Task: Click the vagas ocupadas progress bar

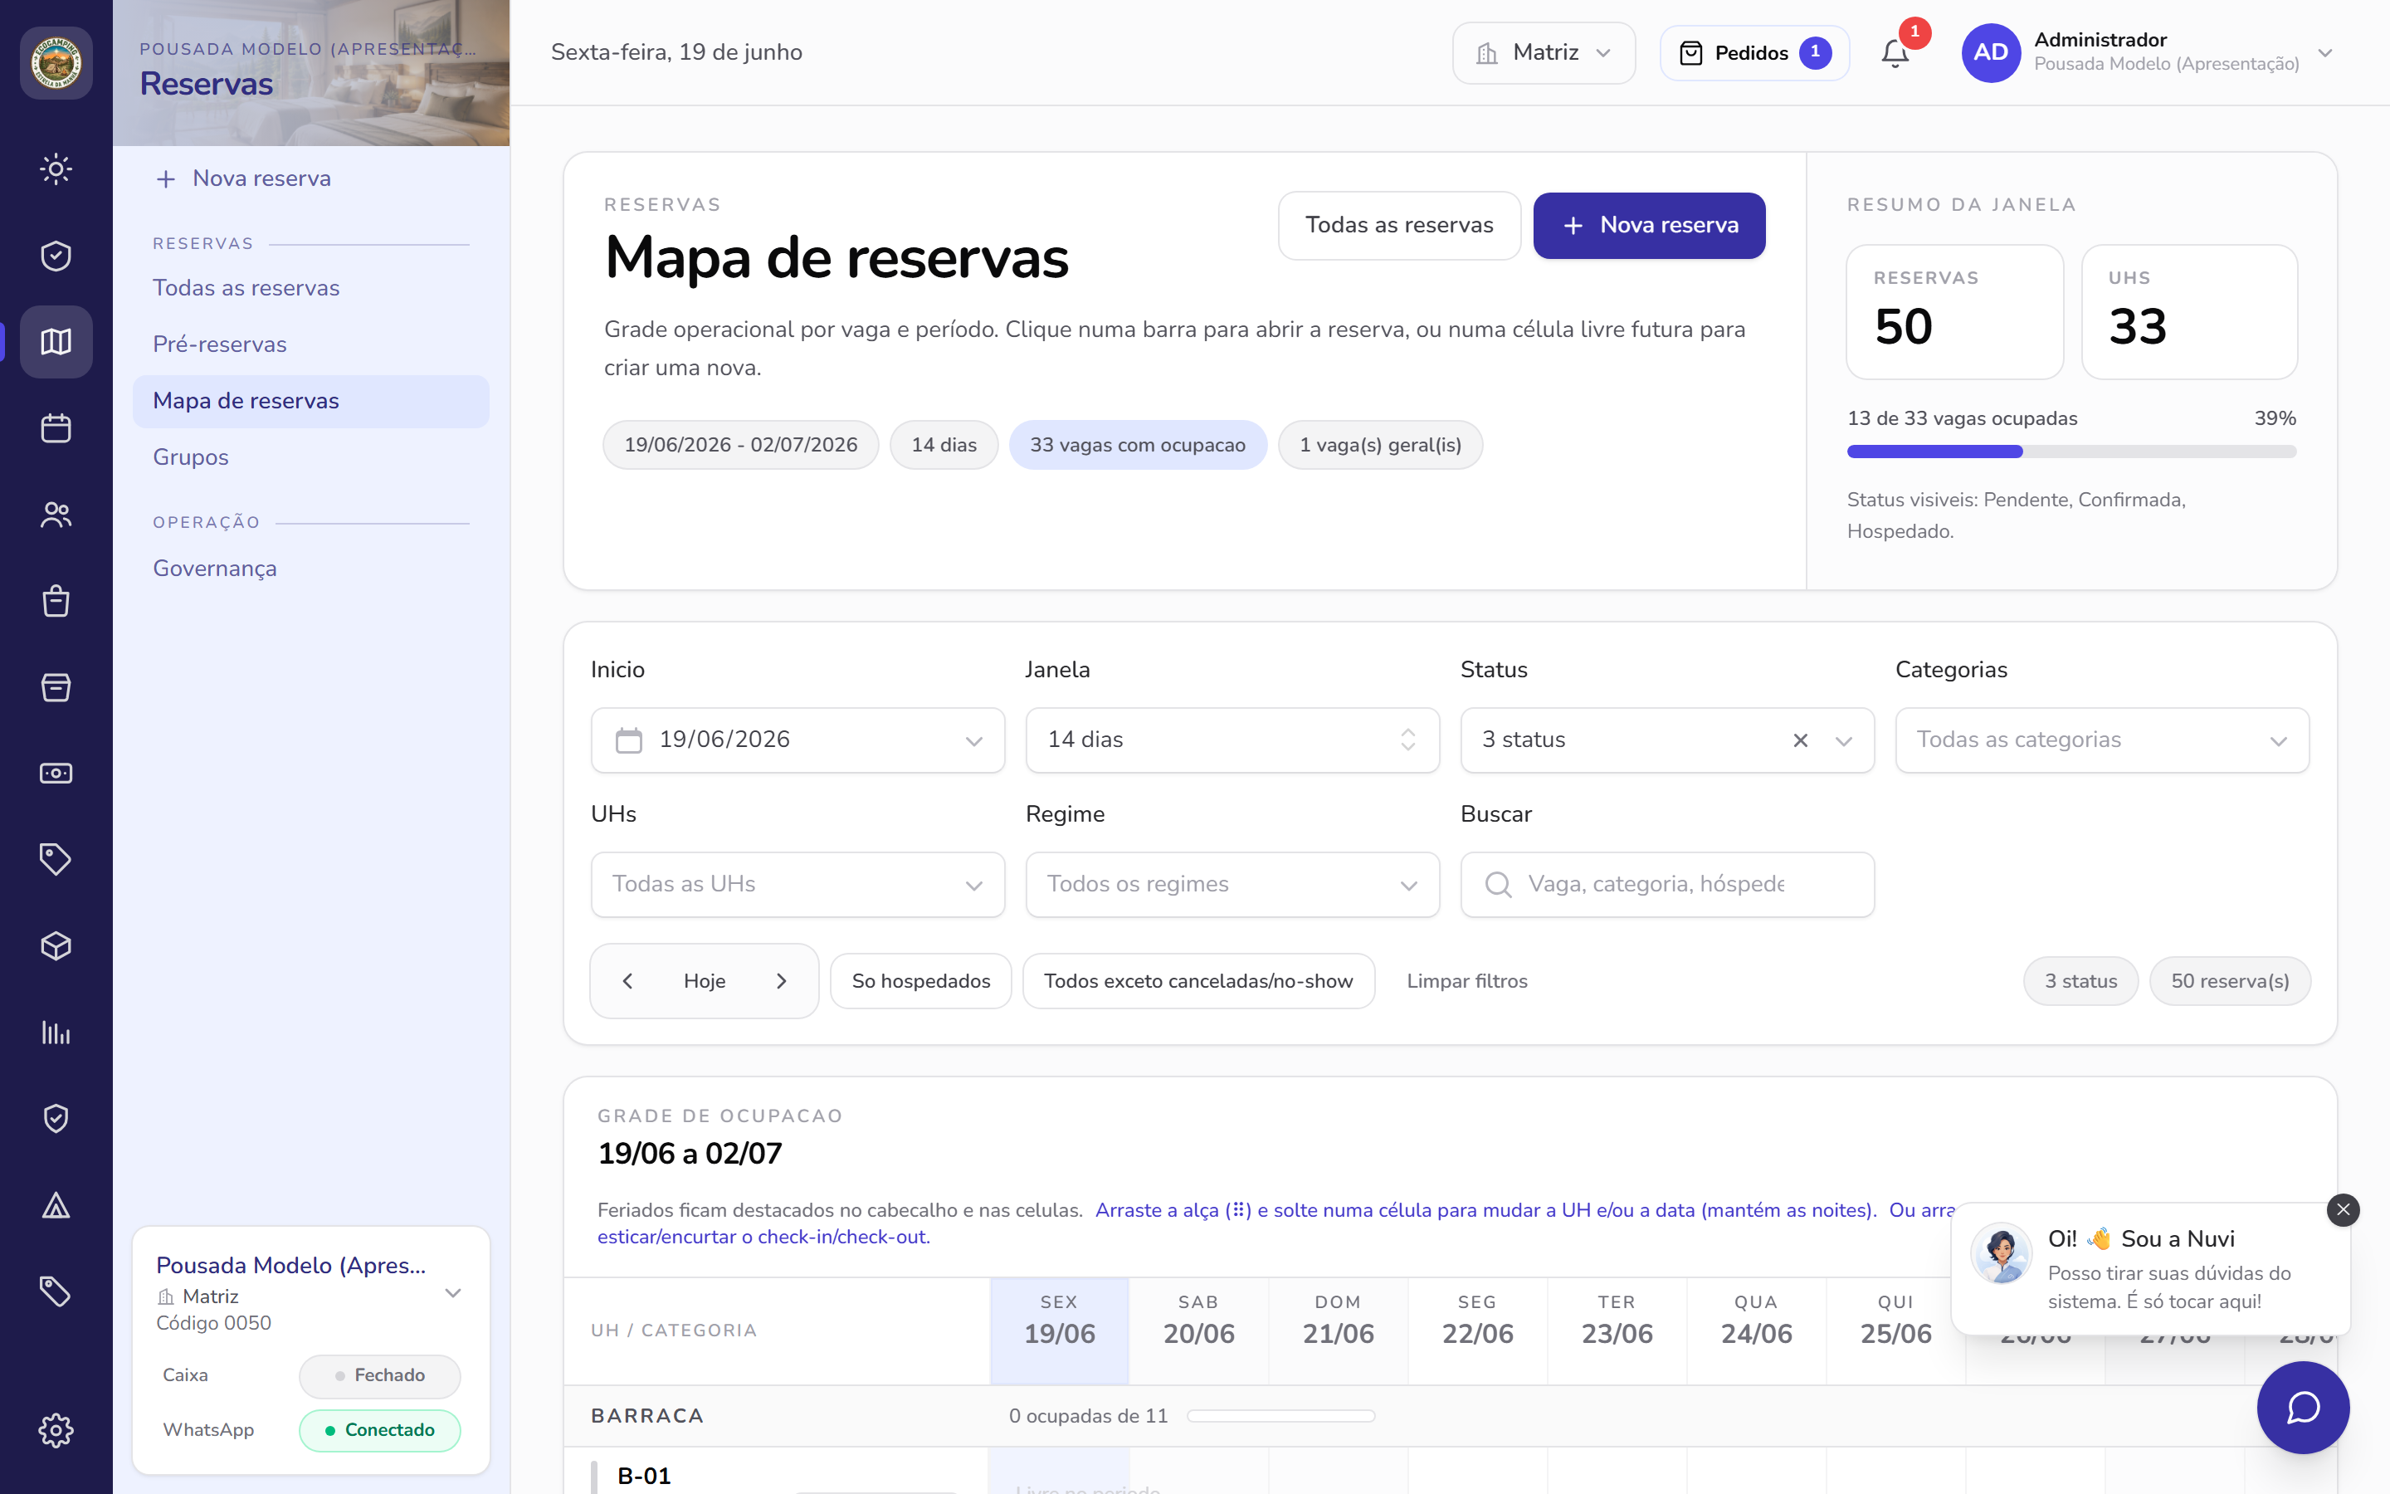Action: tap(2071, 452)
